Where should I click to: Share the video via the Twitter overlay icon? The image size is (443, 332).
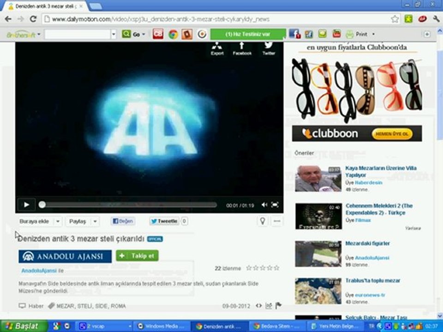point(269,49)
